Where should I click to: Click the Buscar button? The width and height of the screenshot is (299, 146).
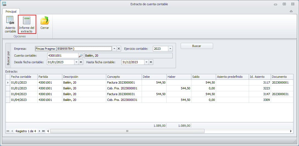click(197, 46)
